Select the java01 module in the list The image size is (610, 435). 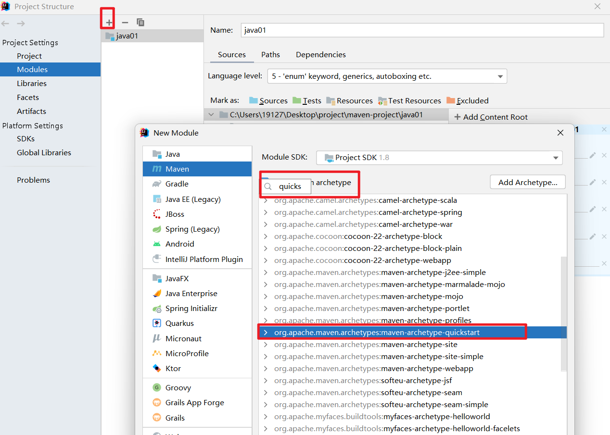pyautogui.click(x=152, y=36)
